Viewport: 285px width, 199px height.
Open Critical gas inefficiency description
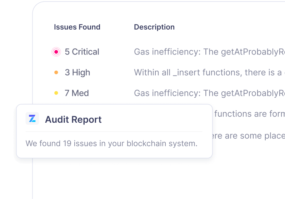209,52
